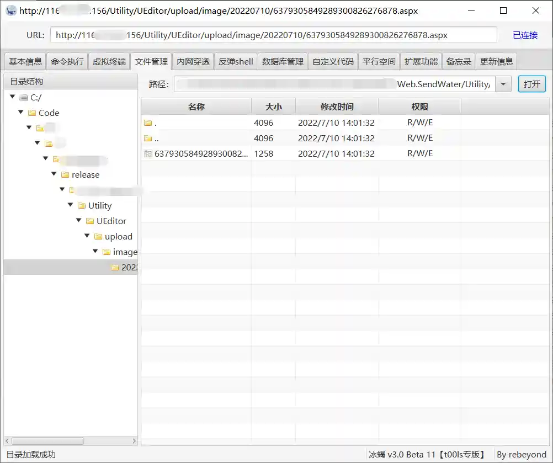
Task: Click the upload folder icon
Action: (98, 237)
